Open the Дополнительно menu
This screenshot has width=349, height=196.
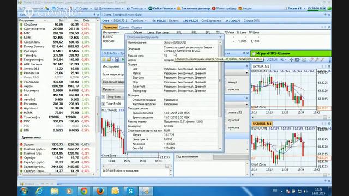click(x=109, y=8)
